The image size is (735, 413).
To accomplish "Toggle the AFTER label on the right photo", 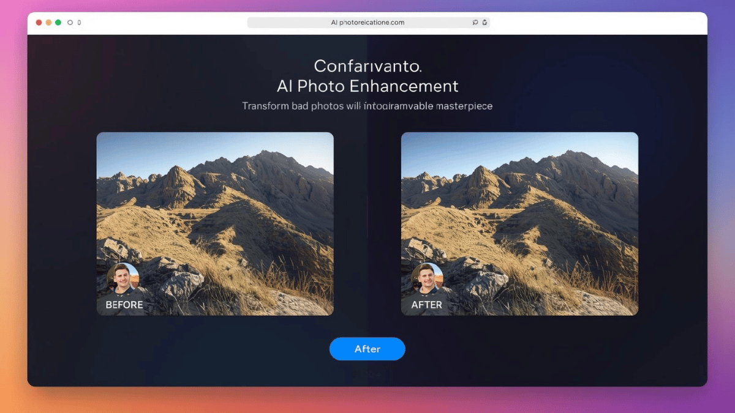I will pos(427,304).
